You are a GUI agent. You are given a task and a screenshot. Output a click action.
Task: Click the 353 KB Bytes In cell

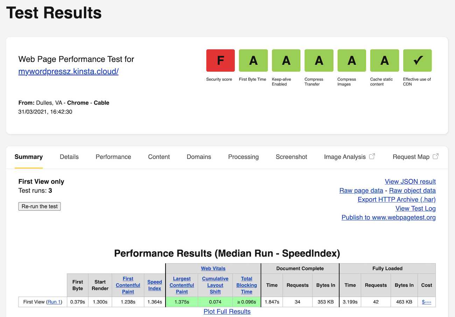pos(325,302)
